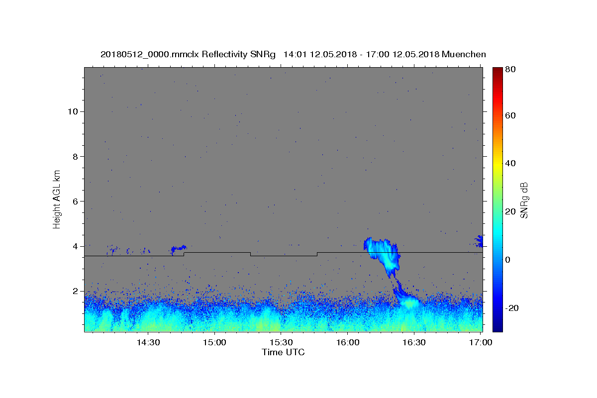Click the height tick label 4

(76, 246)
